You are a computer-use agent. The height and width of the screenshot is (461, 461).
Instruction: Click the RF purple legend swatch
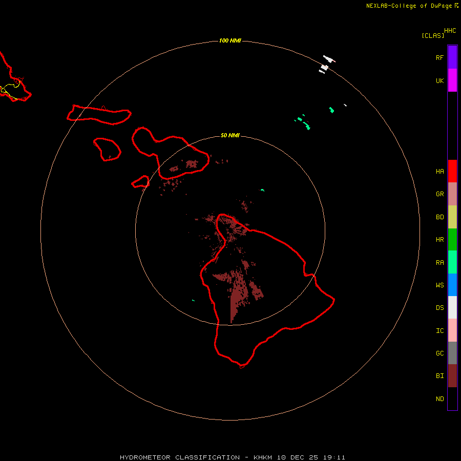tap(452, 57)
